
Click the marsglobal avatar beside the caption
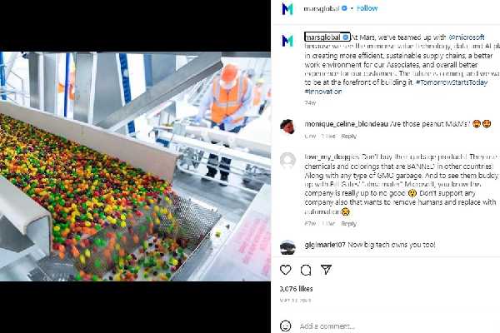coord(287,40)
